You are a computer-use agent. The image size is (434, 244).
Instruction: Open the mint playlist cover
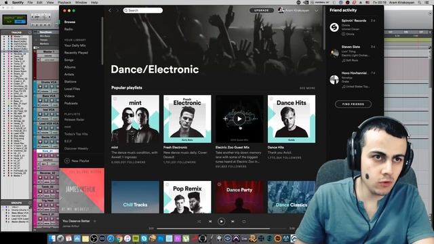click(x=135, y=119)
